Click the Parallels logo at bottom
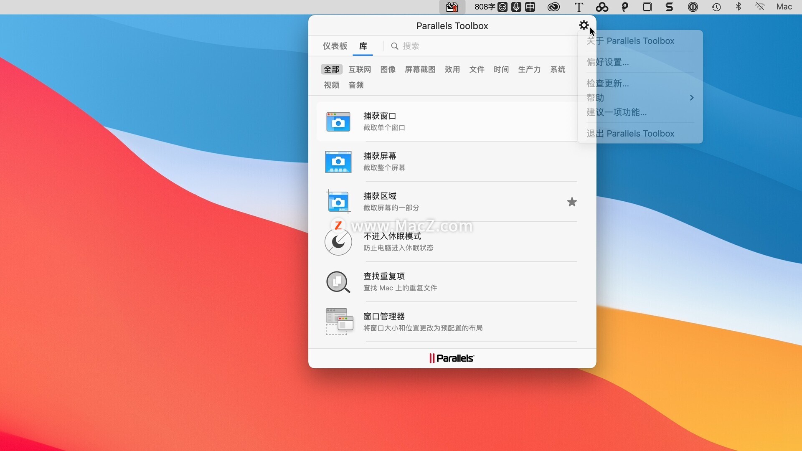 [452, 358]
